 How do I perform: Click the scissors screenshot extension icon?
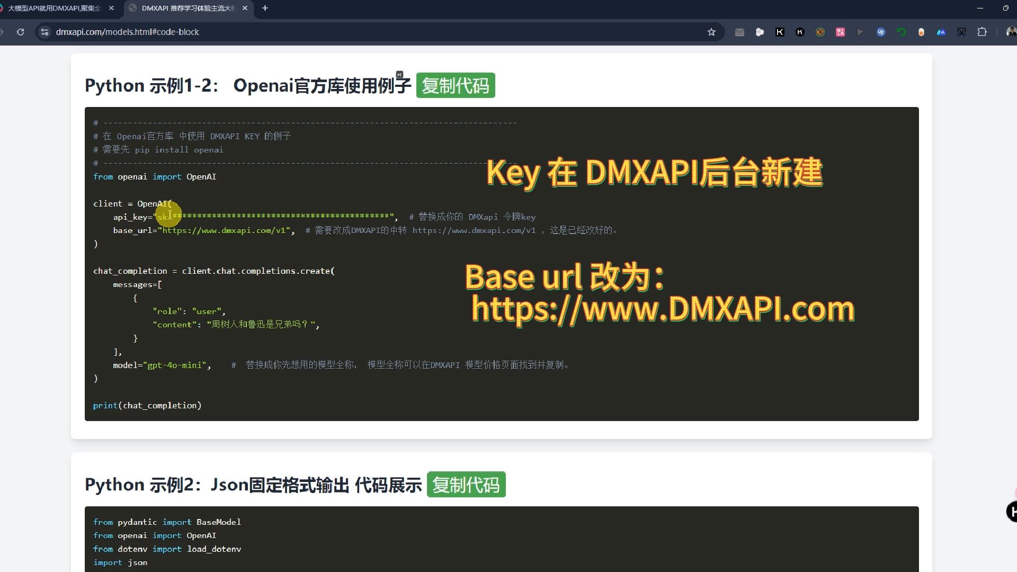click(x=961, y=32)
